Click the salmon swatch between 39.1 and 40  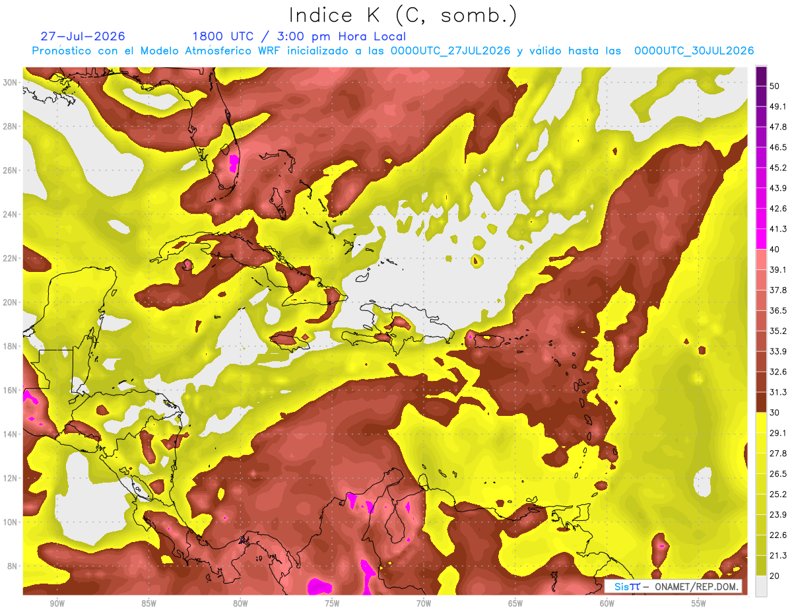click(761, 259)
